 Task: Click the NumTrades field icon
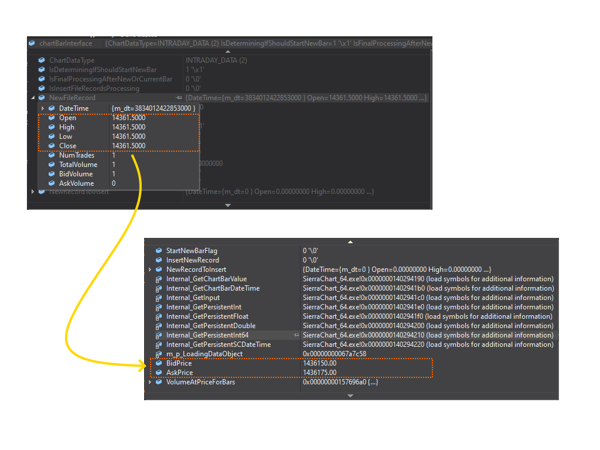click(x=52, y=155)
